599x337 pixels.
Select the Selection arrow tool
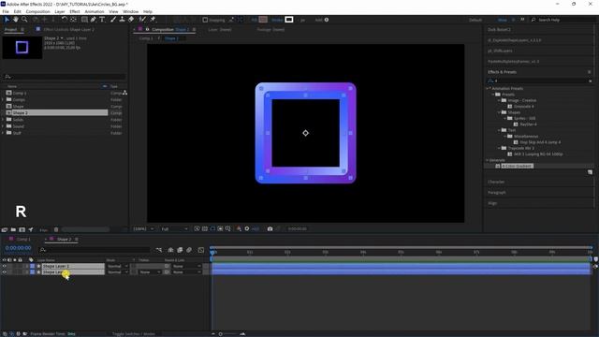(x=7, y=20)
